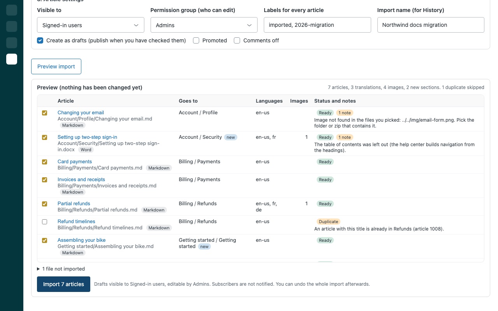Open the highlighted white sidebar item
The image size is (498, 311).
(12, 59)
